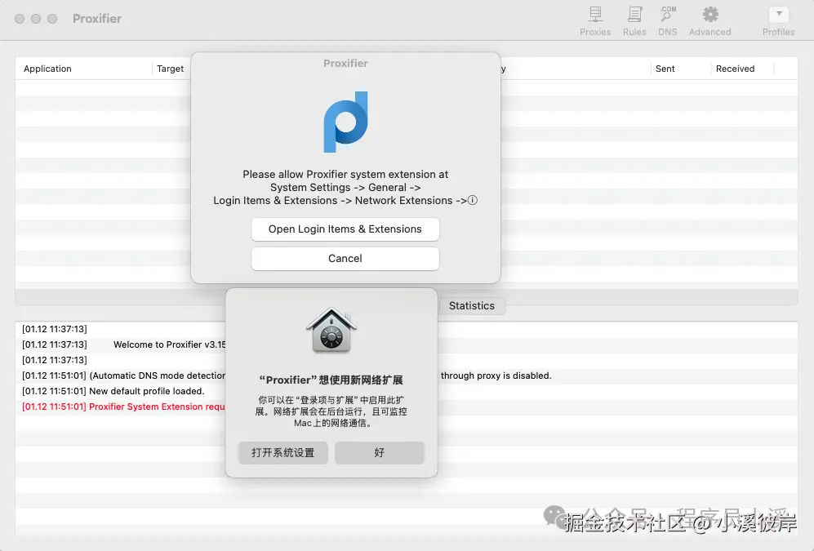The width and height of the screenshot is (814, 551).
Task: Click the Proxifier logo in the dialog
Action: coord(345,122)
